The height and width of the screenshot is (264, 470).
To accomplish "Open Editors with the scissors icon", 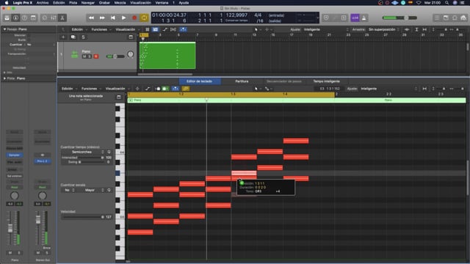I will point(62,18).
